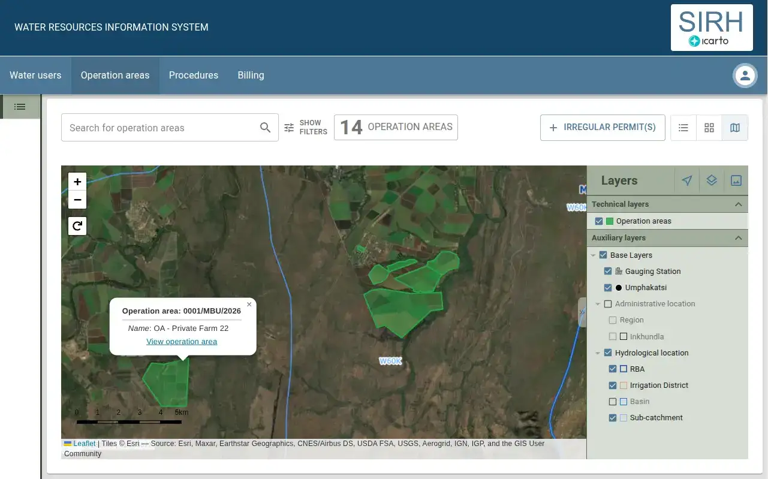
Task: Collapse the Technical layers section
Action: click(x=739, y=204)
